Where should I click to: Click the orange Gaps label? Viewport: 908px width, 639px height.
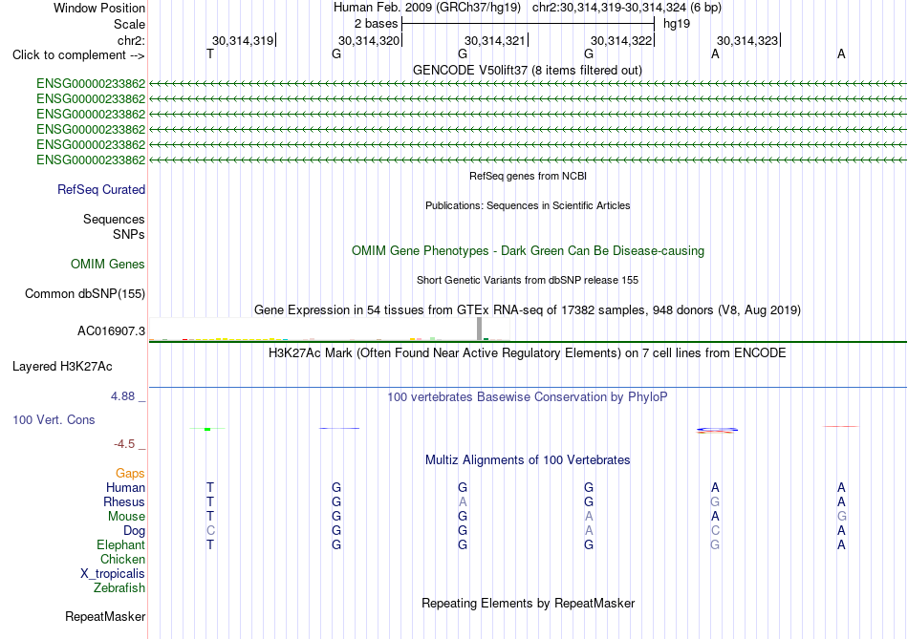[x=130, y=474]
